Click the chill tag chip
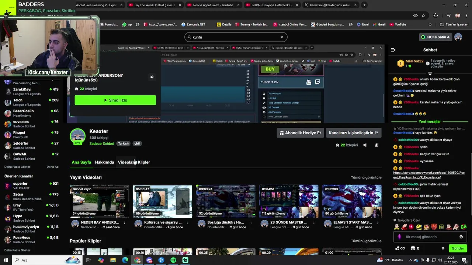Screen dimensions: 472x265 [137, 144]
